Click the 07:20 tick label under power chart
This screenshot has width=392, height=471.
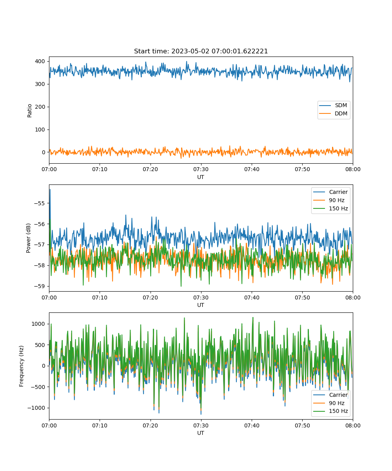coord(150,297)
